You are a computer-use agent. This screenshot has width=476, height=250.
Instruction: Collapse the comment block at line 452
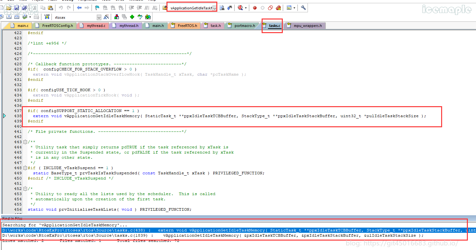pyautogui.click(x=25, y=189)
